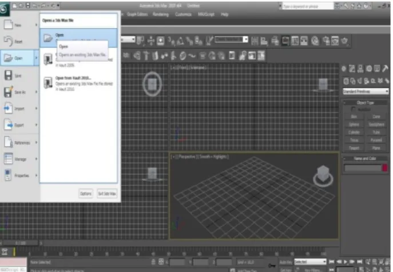The width and height of the screenshot is (393, 272).
Task: Click the Options button
Action: coord(86,193)
